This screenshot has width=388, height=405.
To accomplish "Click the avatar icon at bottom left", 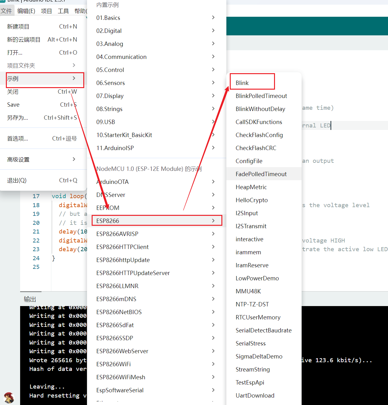I will pyautogui.click(x=9, y=398).
